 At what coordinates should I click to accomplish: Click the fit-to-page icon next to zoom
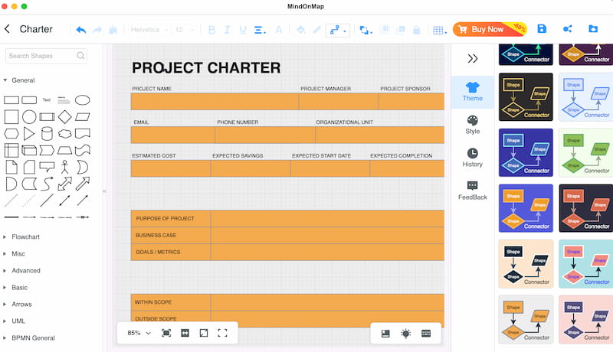click(166, 333)
